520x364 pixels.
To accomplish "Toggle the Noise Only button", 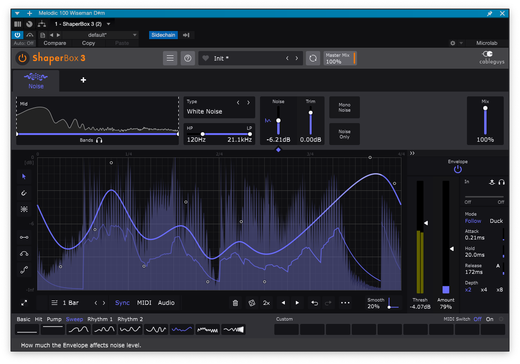I will coord(344,134).
